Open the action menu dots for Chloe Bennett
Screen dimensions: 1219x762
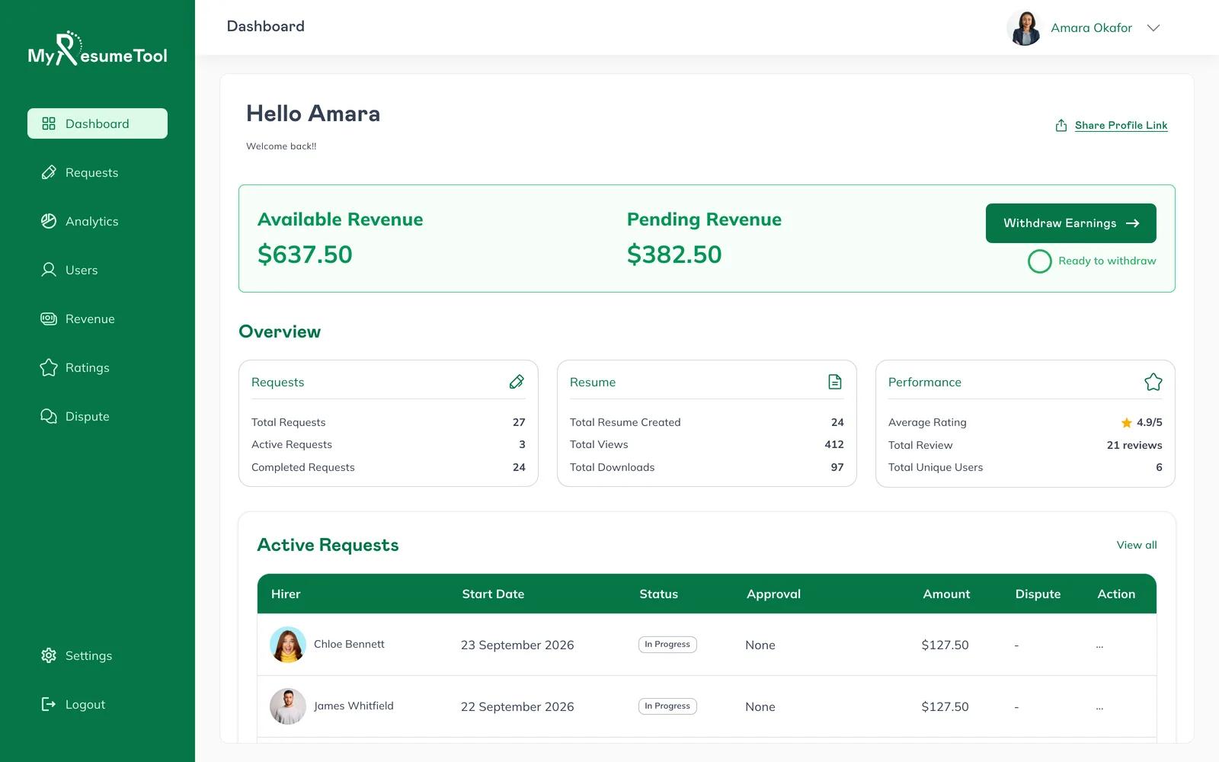[1099, 645]
